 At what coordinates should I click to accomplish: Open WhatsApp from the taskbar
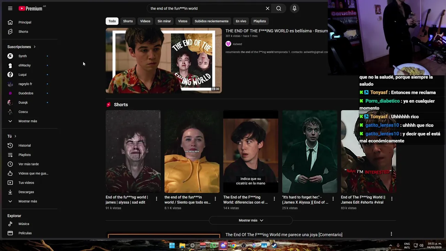(x=213, y=245)
